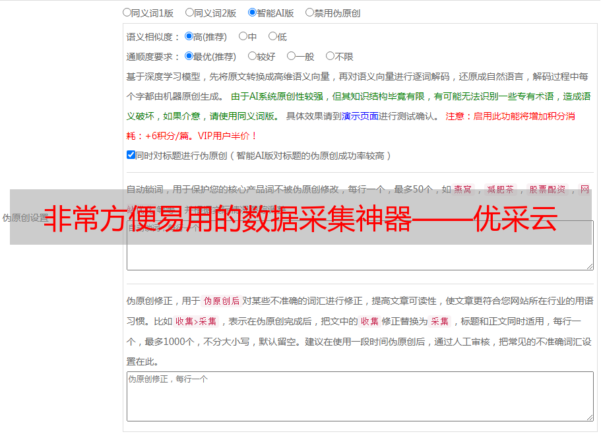
Task: Choose 最优(推荐) for 通顺度要求
Action: tap(189, 56)
